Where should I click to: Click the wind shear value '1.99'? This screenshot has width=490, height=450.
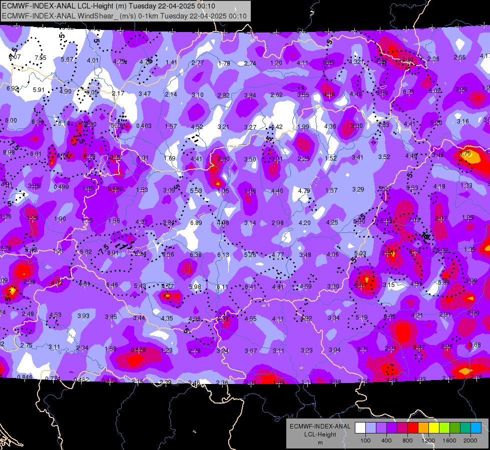tap(303, 127)
